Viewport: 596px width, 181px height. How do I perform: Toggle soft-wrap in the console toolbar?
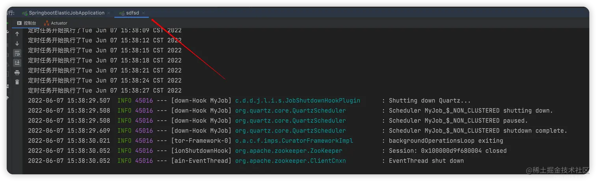tap(17, 53)
